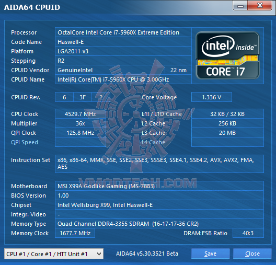This screenshot has width=276, height=265.
Task: Click the L3 Cache '20 MB' value
Action: pos(227,133)
